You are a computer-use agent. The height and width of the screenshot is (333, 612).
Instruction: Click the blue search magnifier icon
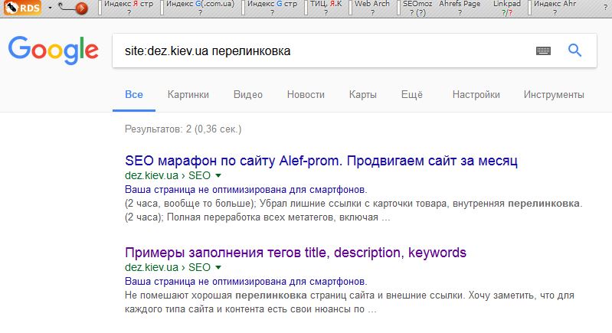574,51
